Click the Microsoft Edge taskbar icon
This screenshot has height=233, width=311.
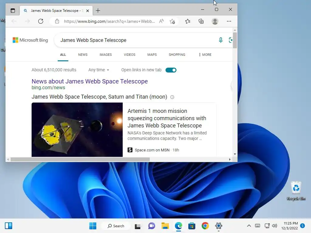click(179, 226)
